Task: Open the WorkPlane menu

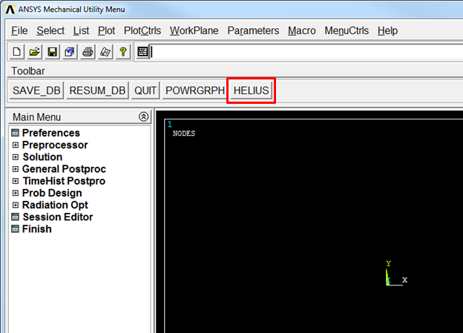Action: point(194,30)
